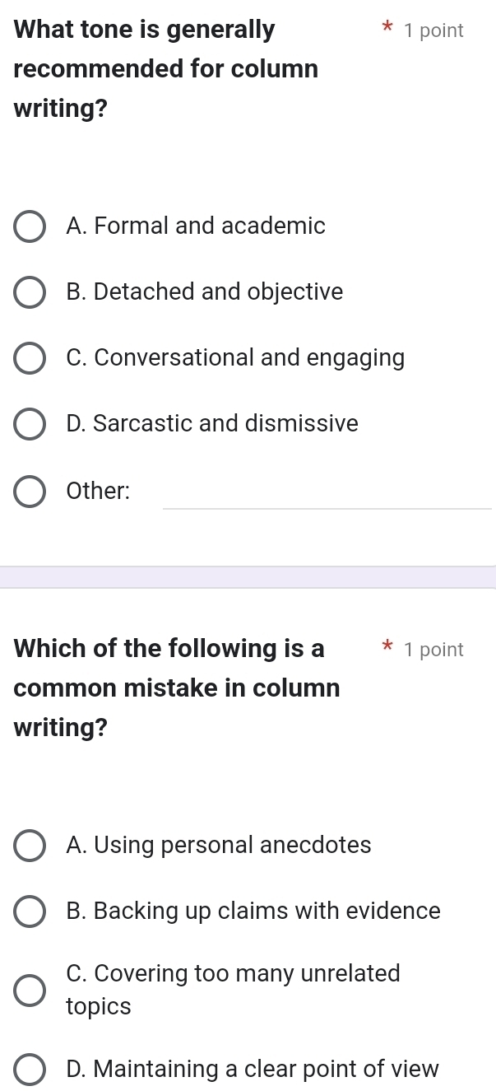This screenshot has width=496, height=1091.
Task: Click the red required asterisk on first question
Action: [x=386, y=28]
